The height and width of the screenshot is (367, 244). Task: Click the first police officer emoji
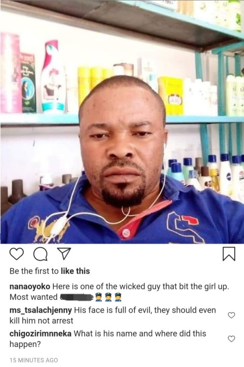pyautogui.click(x=99, y=297)
